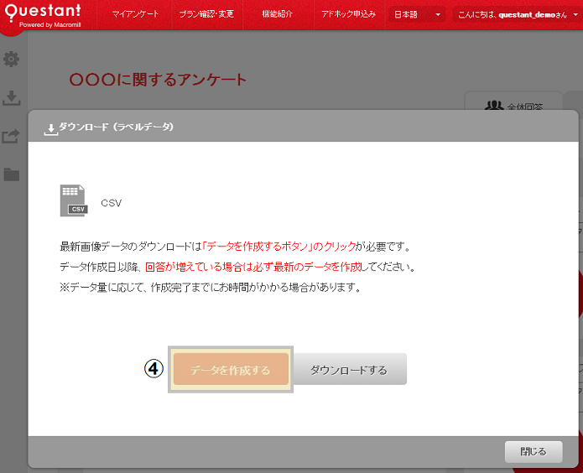The image size is (583, 473).
Task: Click the share/export arrow sidebar icon
Action: [x=12, y=136]
